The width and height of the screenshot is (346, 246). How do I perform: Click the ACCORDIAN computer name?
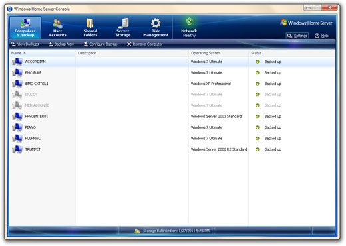coord(35,62)
